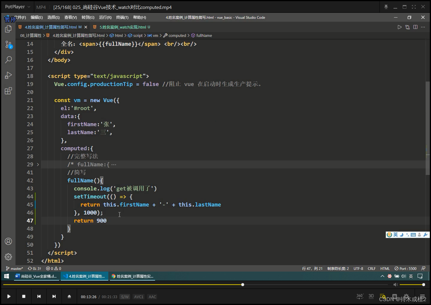Open PotPlayer playlist menu at bottom right
431x305 pixels.
click(x=422, y=297)
